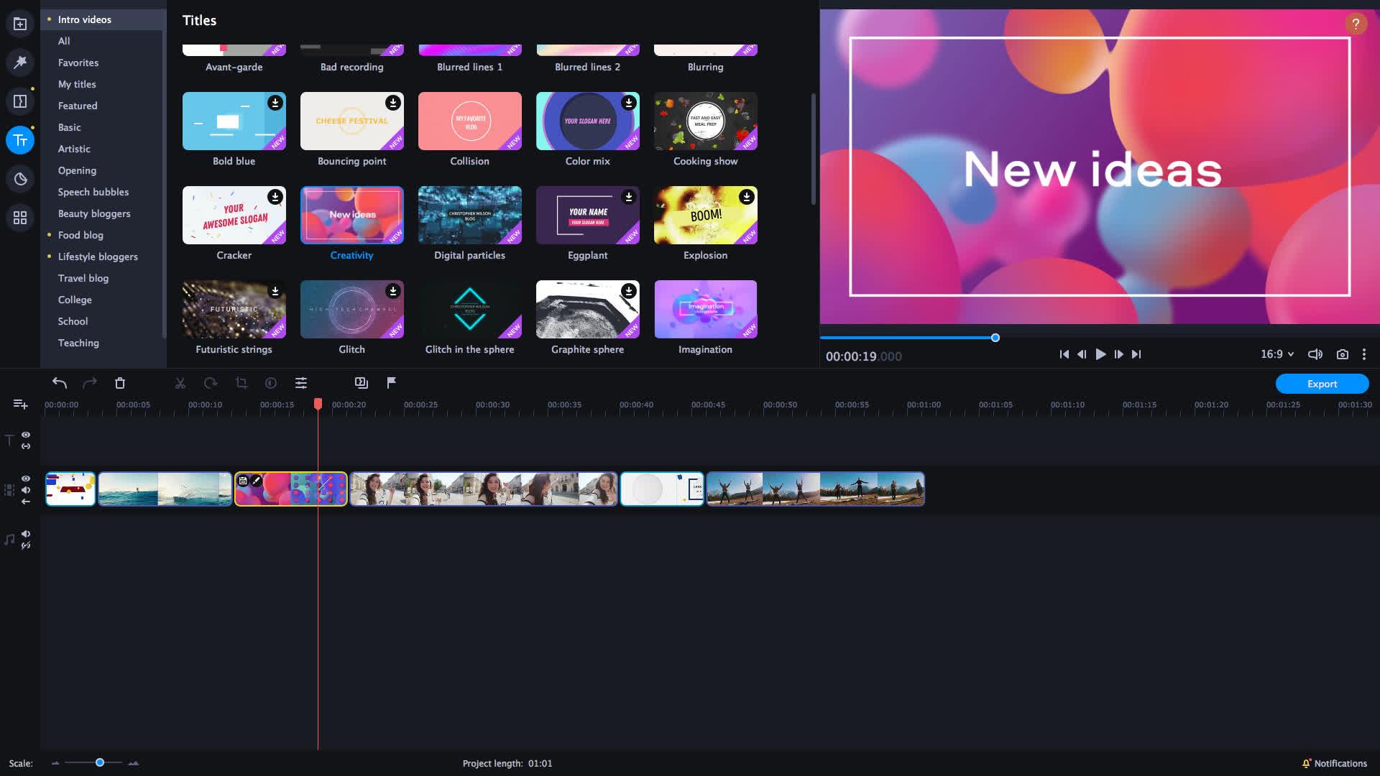Switch to the My titles category
This screenshot has height=776, width=1380.
point(76,84)
